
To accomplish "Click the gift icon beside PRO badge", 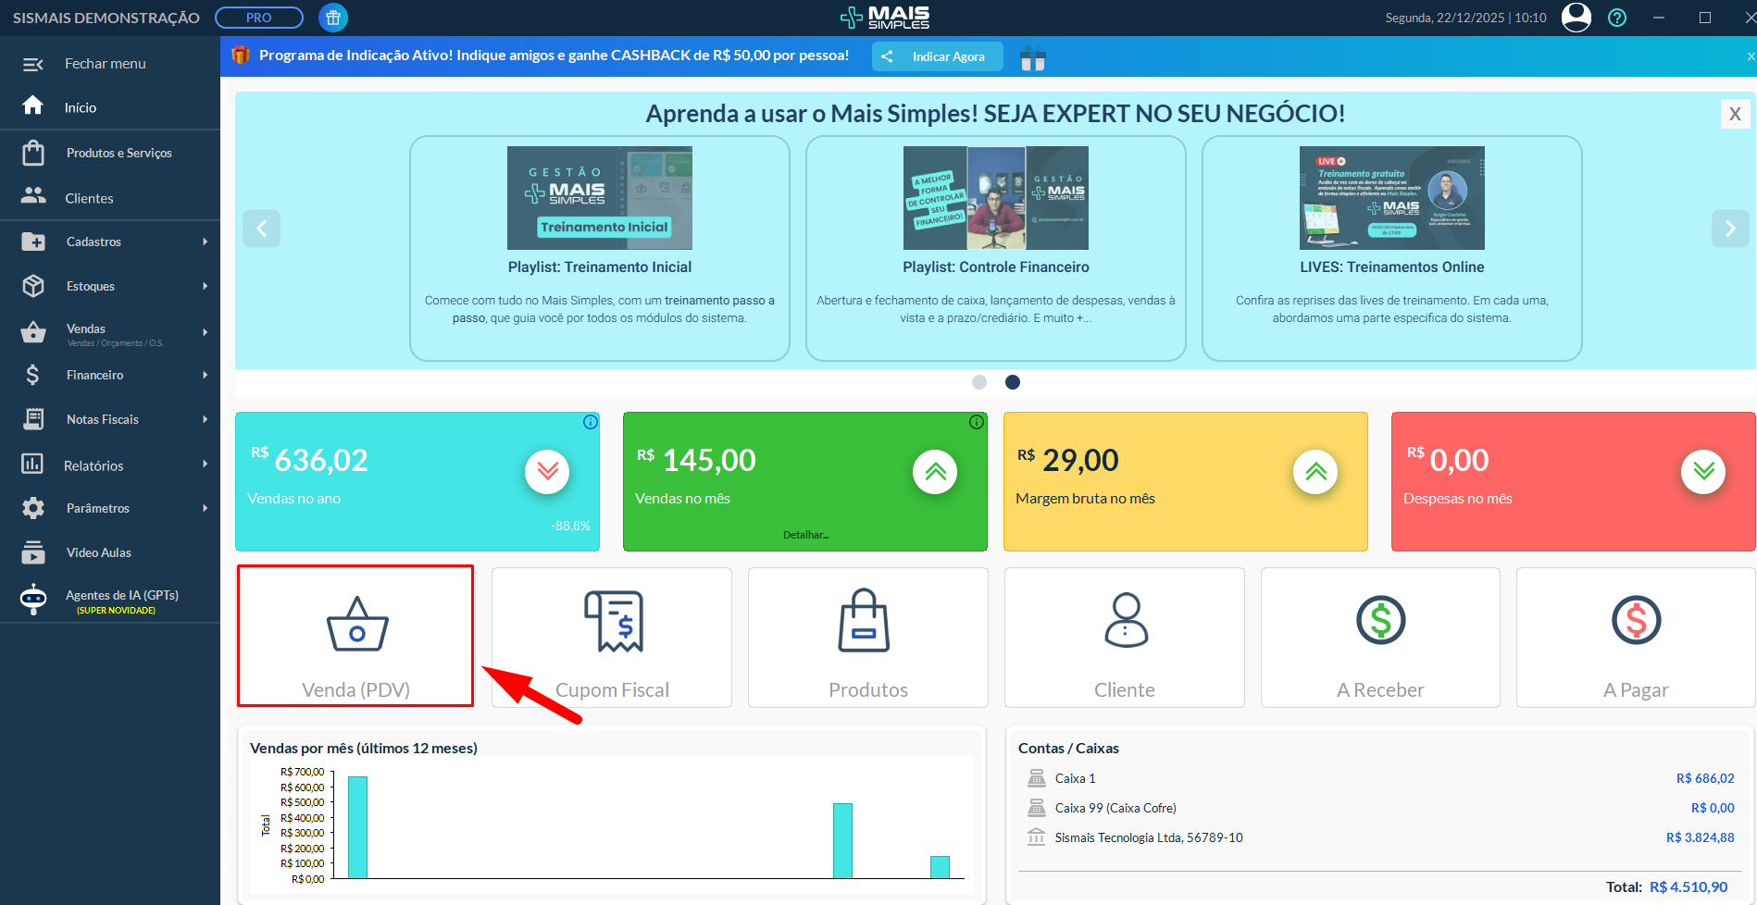I will pyautogui.click(x=333, y=18).
